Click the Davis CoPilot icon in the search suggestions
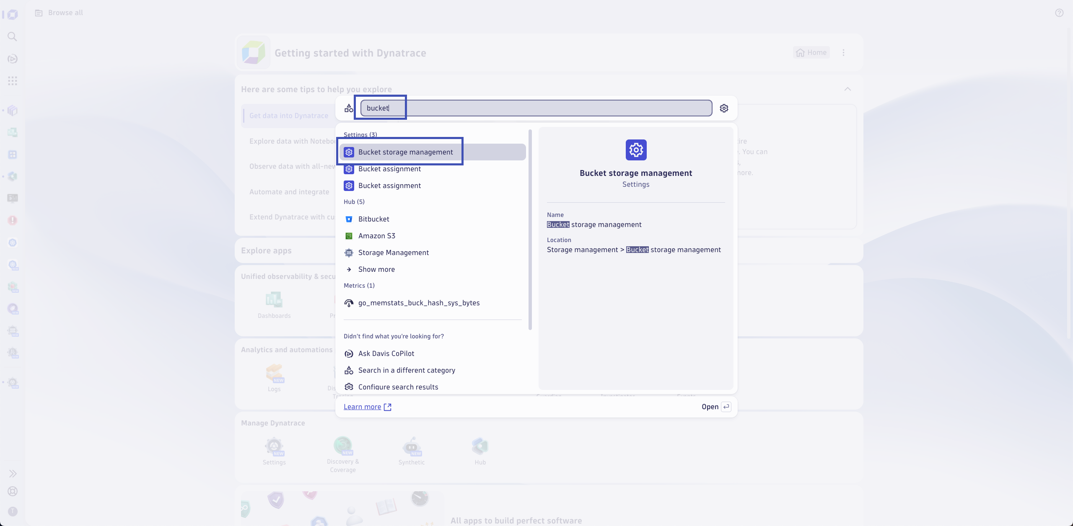The width and height of the screenshot is (1073, 526). click(349, 353)
